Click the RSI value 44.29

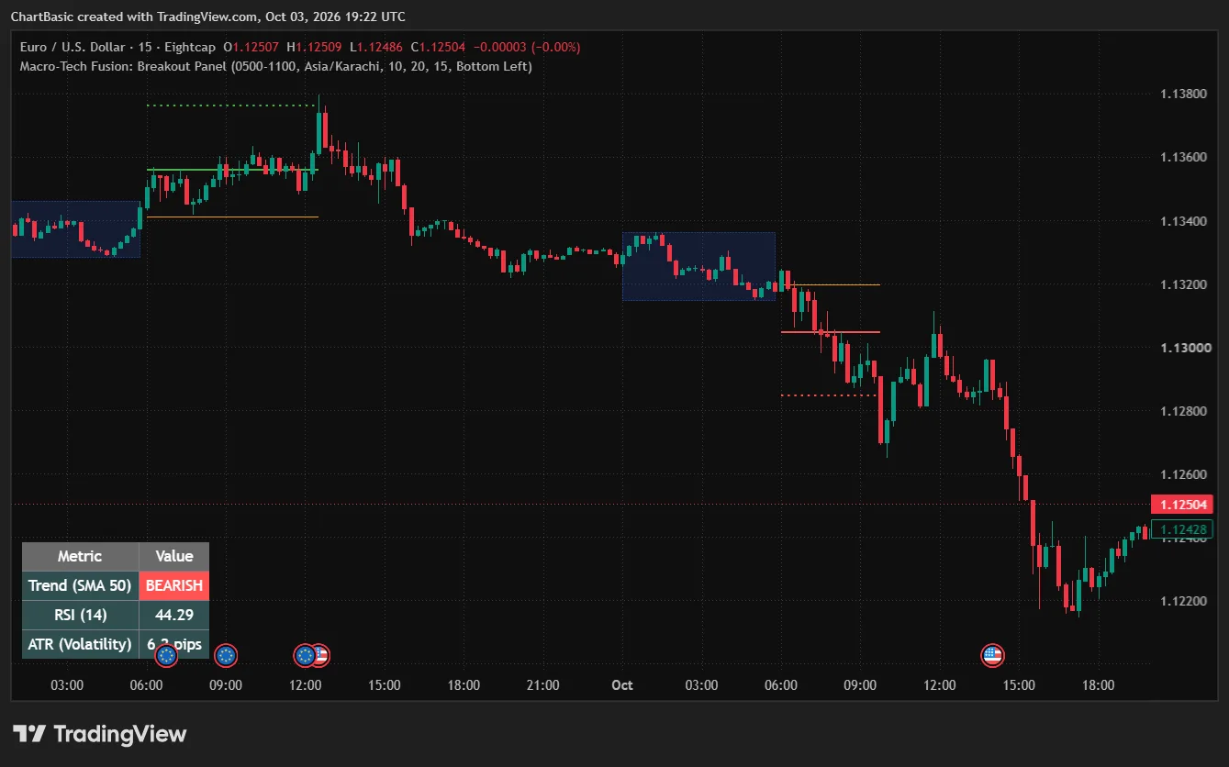(174, 615)
